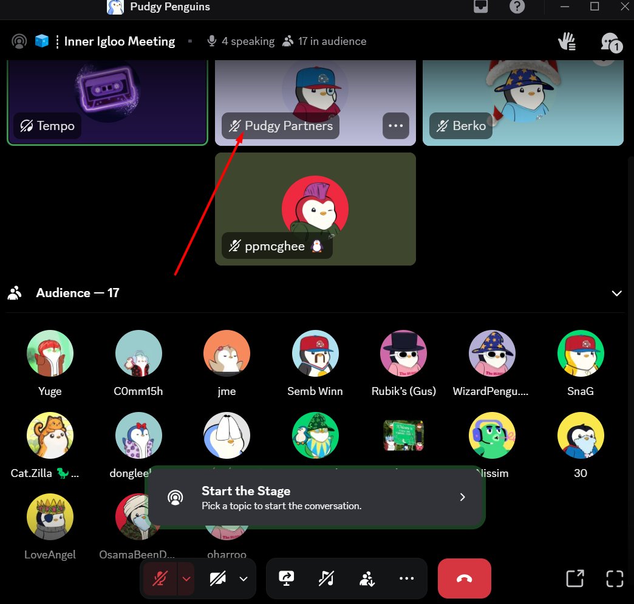Toggle the music mode slashed note icon
Viewport: 634px width, 604px height.
[x=326, y=578]
